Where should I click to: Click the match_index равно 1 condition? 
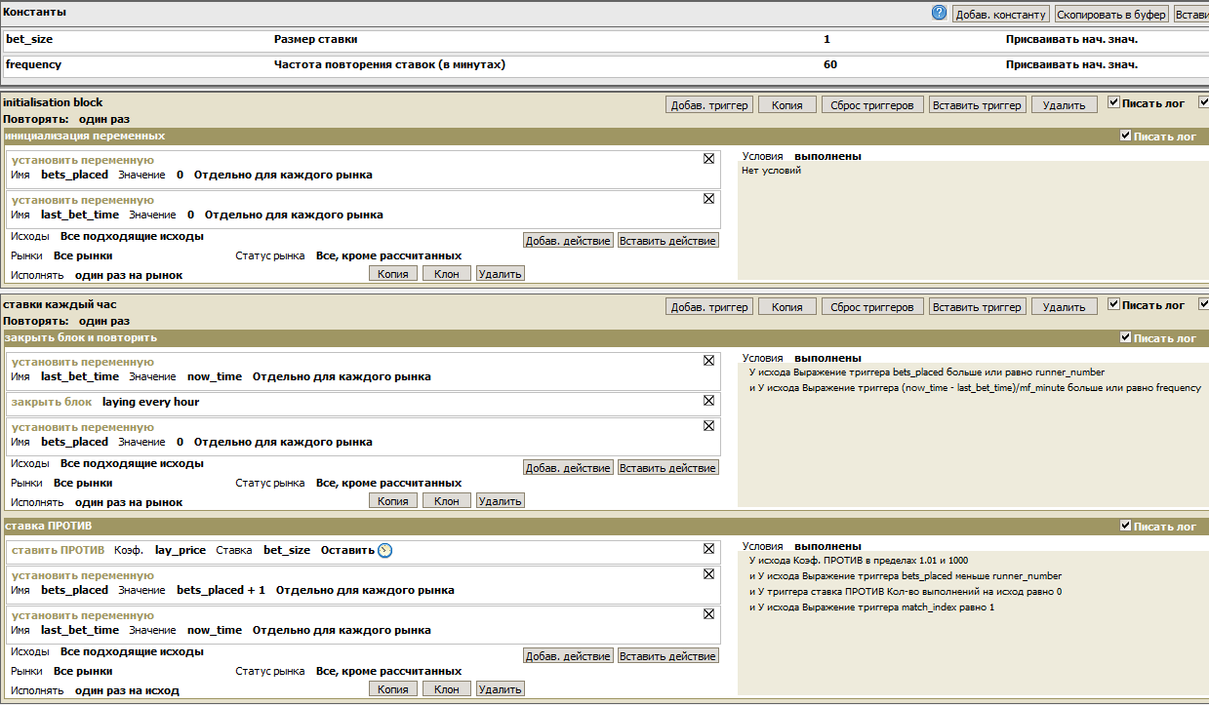tap(871, 607)
